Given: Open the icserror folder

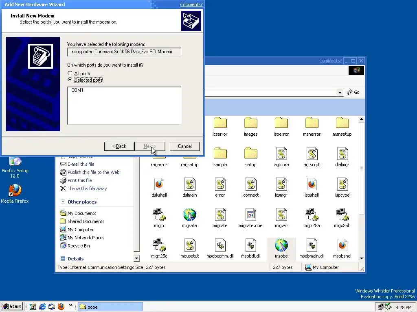Looking at the screenshot, I should pyautogui.click(x=220, y=127).
